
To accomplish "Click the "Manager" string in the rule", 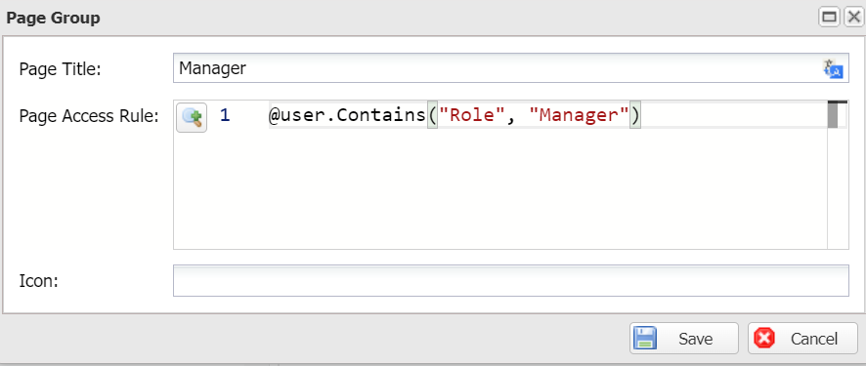I will [580, 115].
